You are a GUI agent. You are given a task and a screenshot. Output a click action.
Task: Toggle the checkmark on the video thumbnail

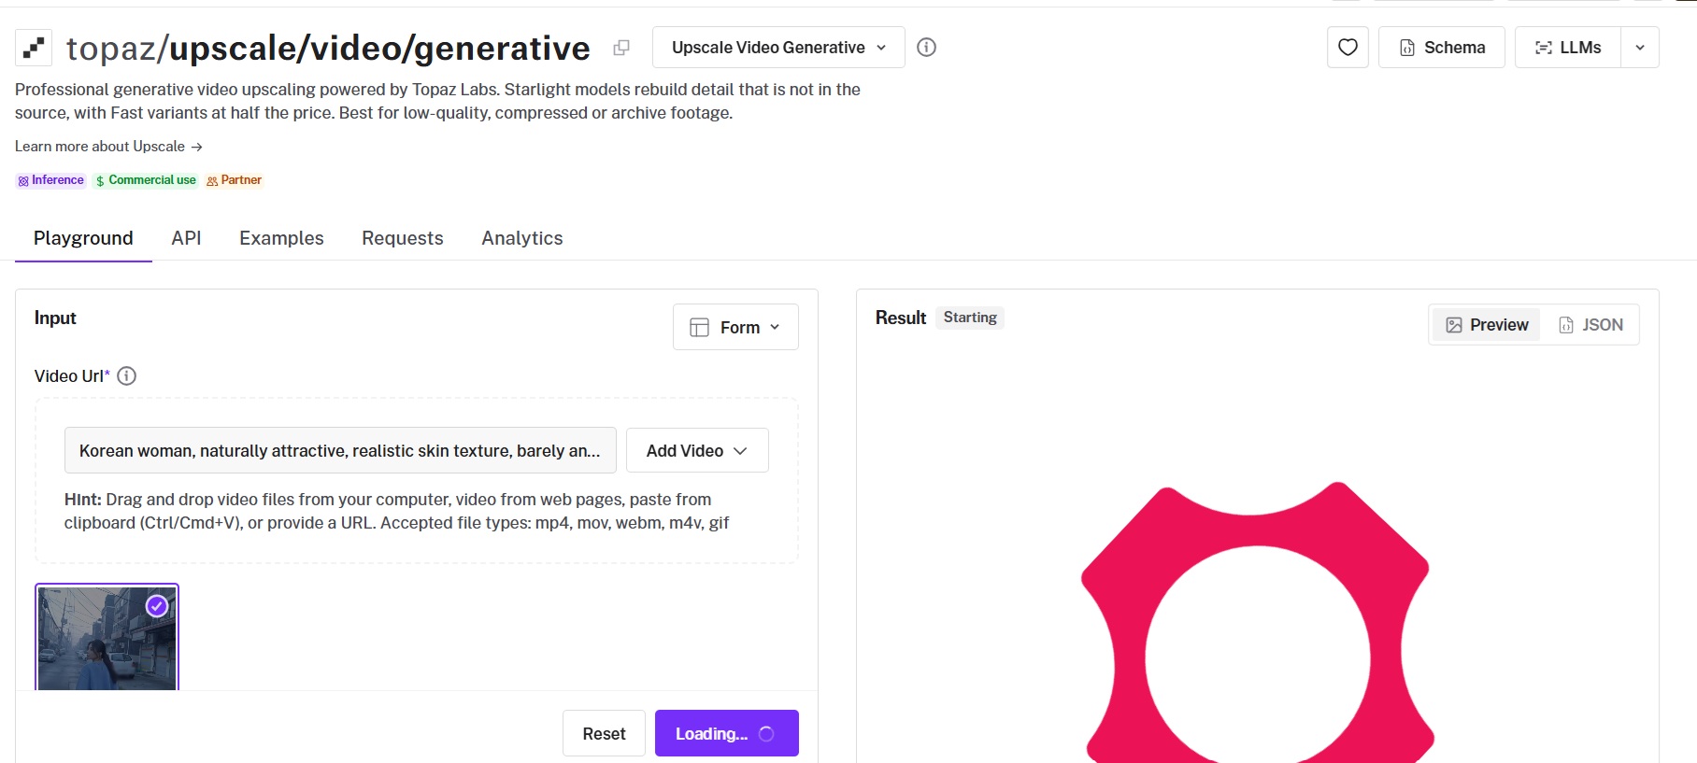pos(157,606)
